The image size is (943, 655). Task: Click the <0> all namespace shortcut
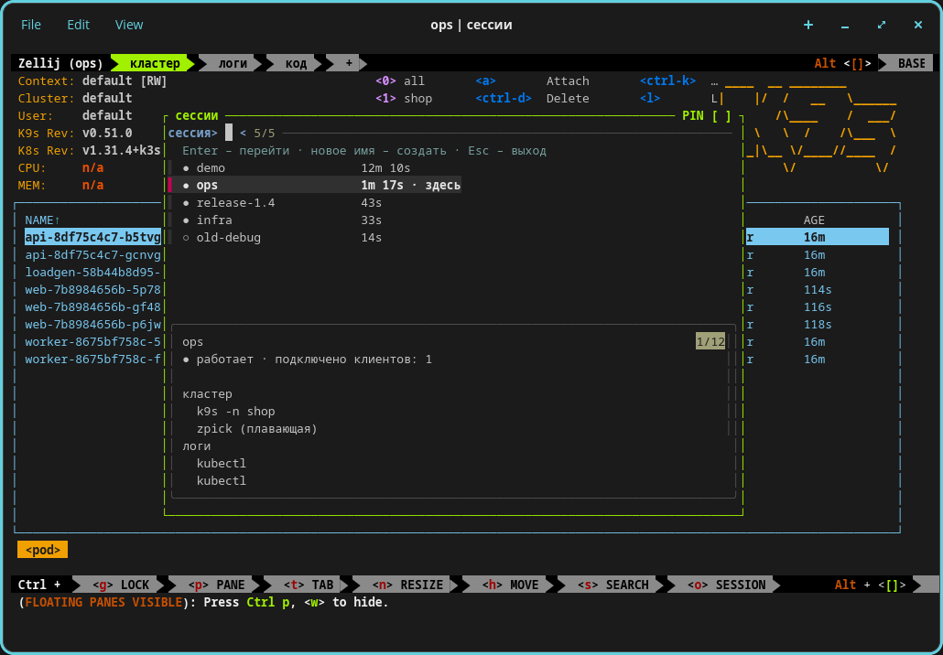pyautogui.click(x=400, y=81)
